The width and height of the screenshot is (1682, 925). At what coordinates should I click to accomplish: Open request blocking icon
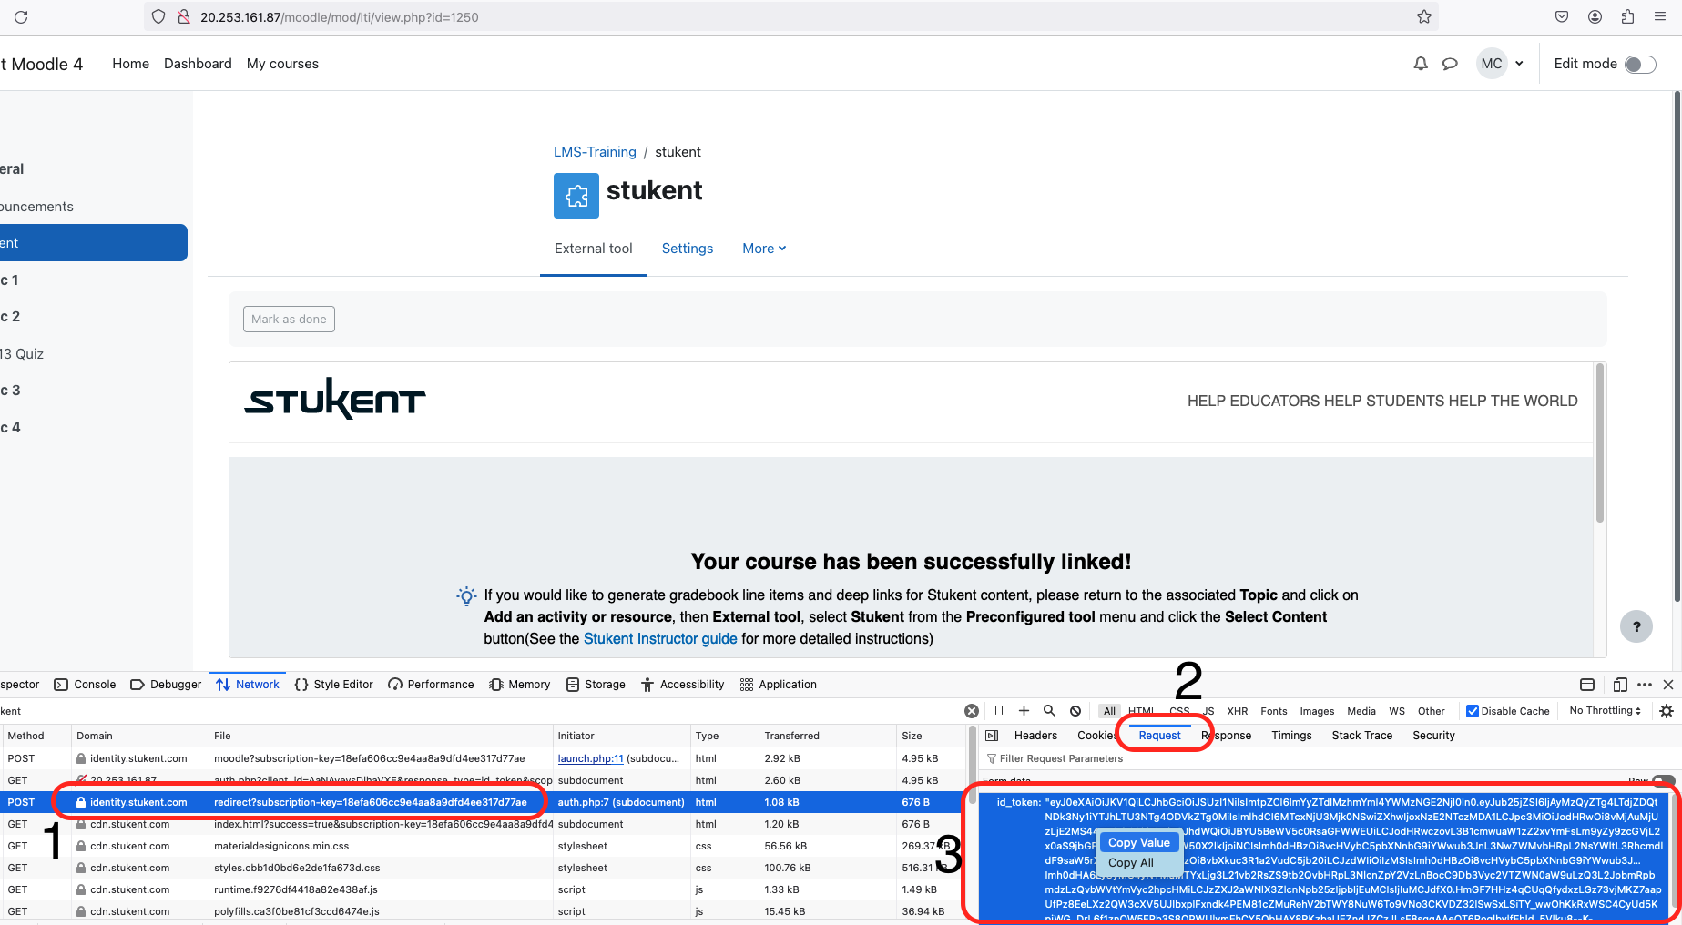point(1075,711)
